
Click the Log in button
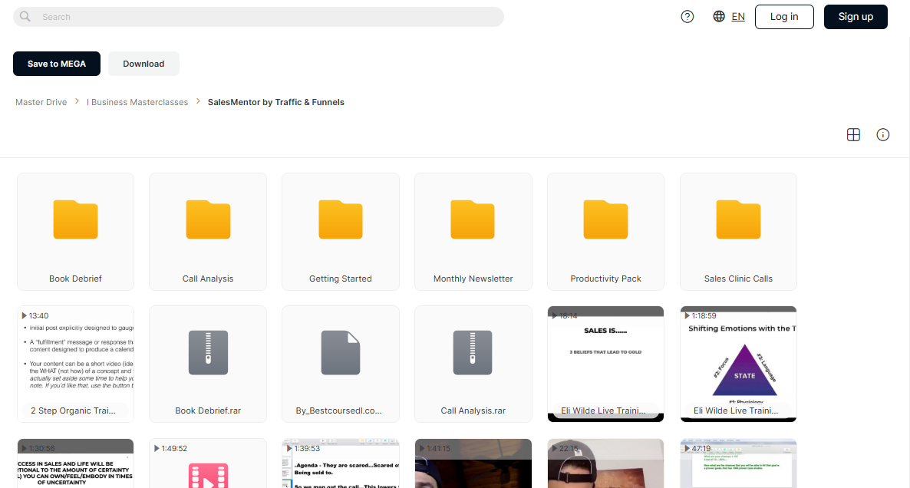click(x=784, y=17)
